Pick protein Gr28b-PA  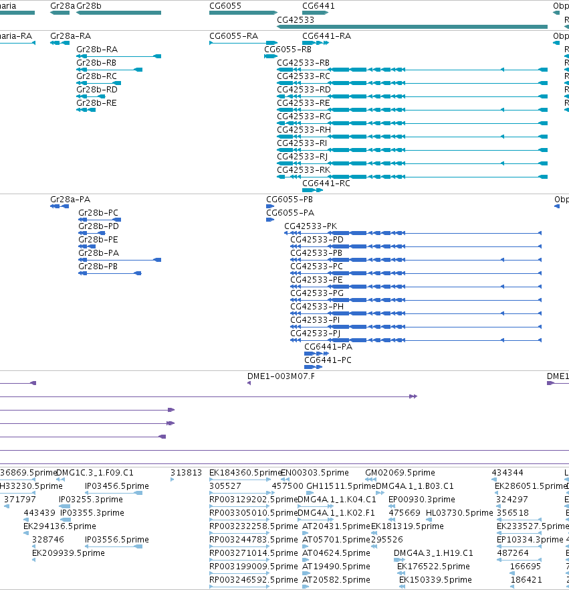pos(120,260)
